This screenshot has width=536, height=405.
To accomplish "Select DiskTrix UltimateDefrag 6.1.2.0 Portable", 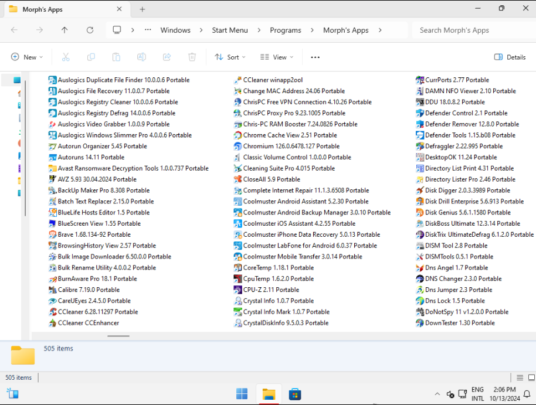I will pos(475,234).
